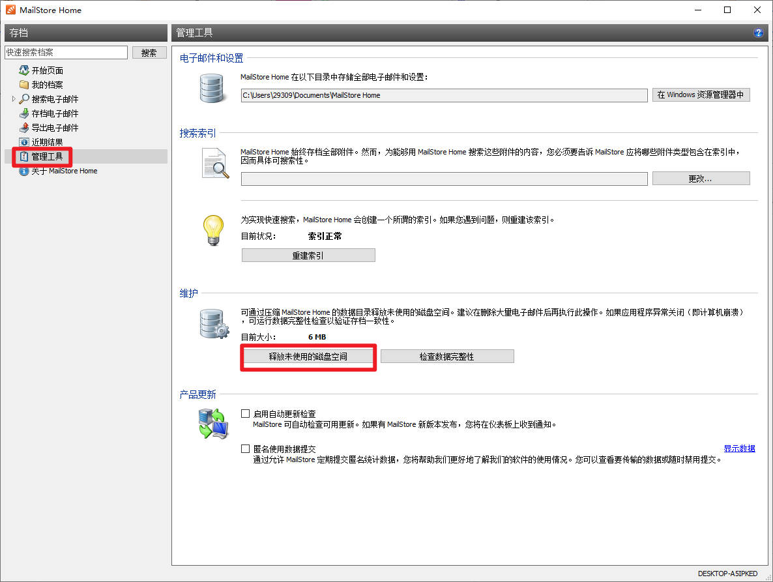Screen dimensions: 773x582
Task: Click the 更改... button
Action: [701, 179]
